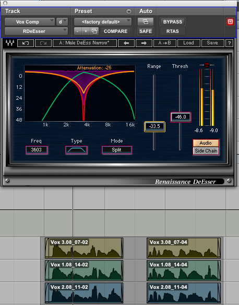Select clip Vox 3.08_07-04

tap(184, 248)
